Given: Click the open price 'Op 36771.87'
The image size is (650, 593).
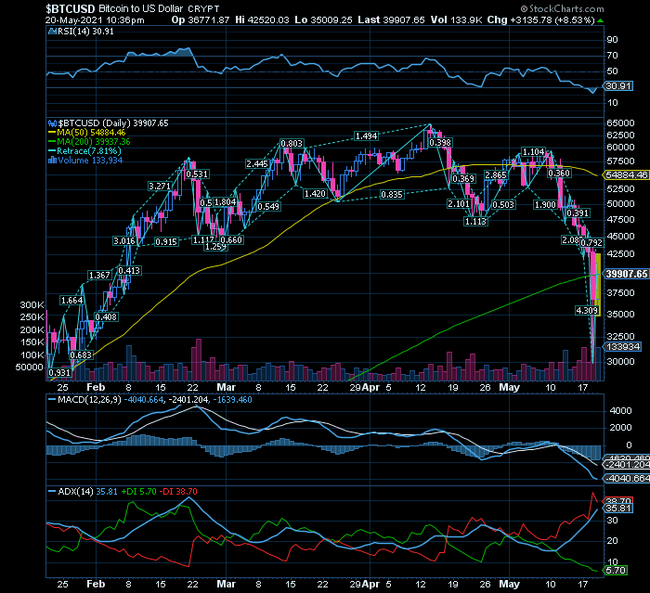Looking at the screenshot, I should point(201,19).
